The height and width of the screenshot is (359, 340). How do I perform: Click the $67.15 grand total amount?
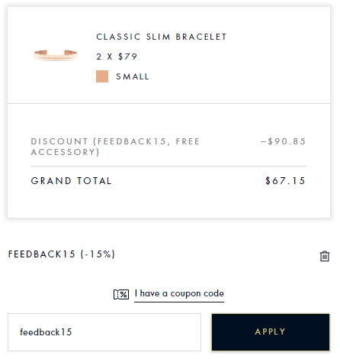click(285, 181)
